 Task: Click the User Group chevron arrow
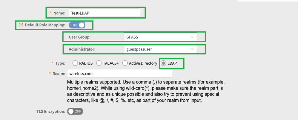click(192, 37)
